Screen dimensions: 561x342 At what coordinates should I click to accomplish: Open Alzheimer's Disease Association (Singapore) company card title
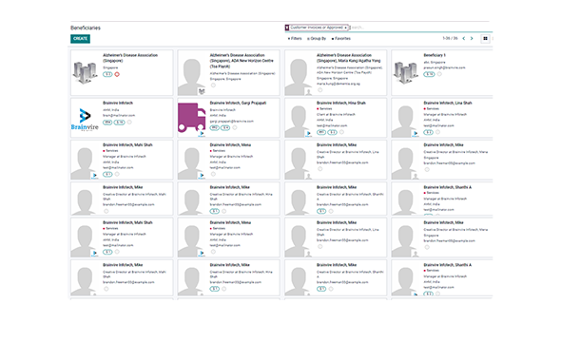pyautogui.click(x=130, y=58)
